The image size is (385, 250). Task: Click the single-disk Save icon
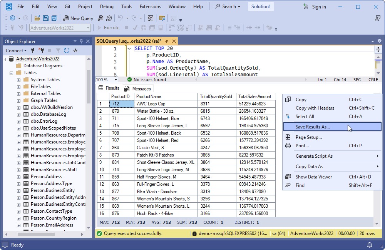[x=46, y=18]
